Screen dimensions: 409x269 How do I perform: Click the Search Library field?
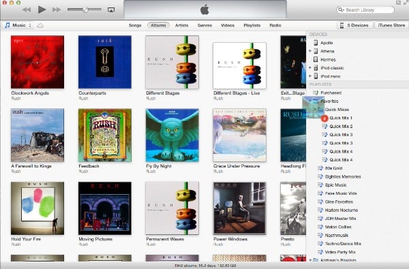click(x=365, y=10)
